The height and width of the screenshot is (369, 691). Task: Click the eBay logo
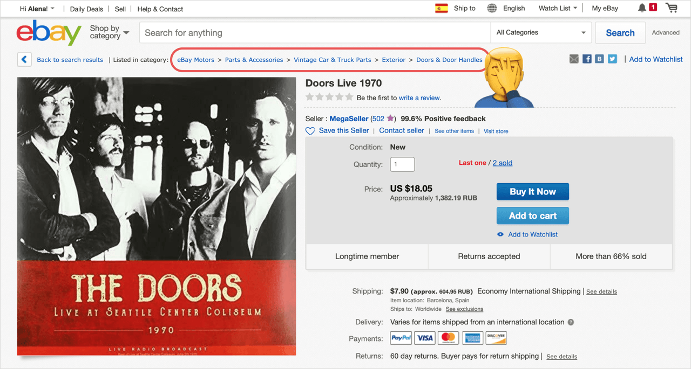(49, 33)
